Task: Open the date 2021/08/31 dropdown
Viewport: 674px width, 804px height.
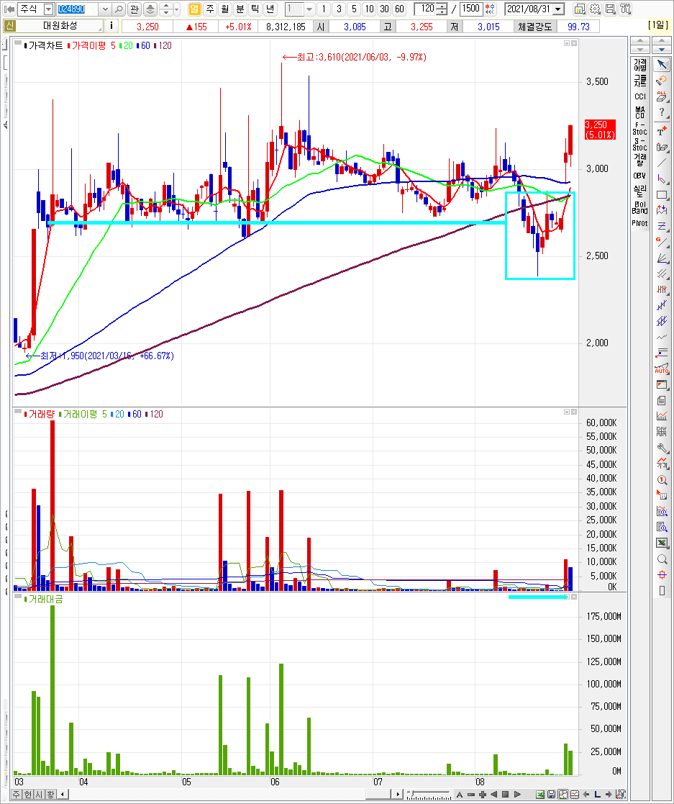Action: (x=559, y=9)
